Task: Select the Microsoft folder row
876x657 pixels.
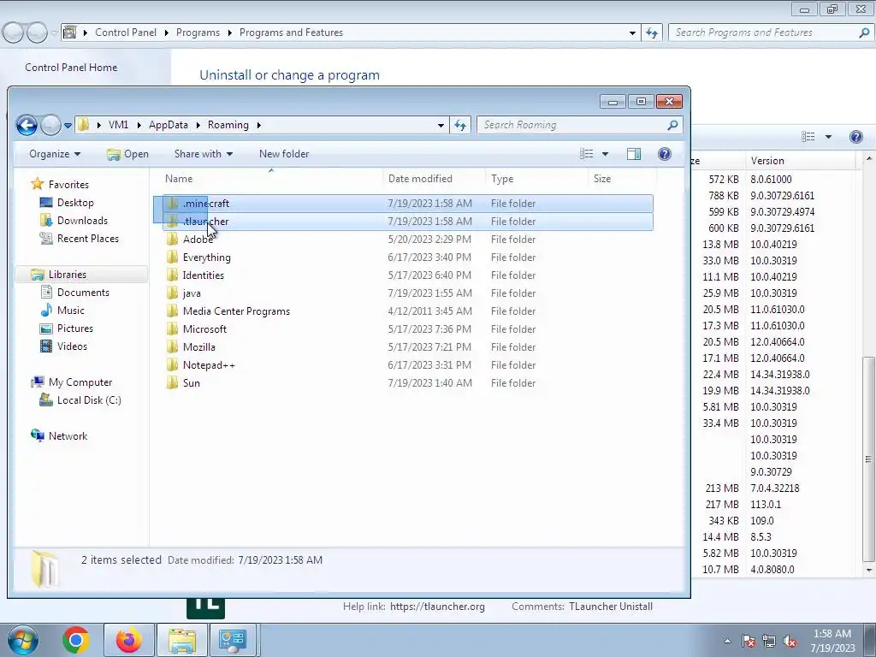Action: pos(407,329)
